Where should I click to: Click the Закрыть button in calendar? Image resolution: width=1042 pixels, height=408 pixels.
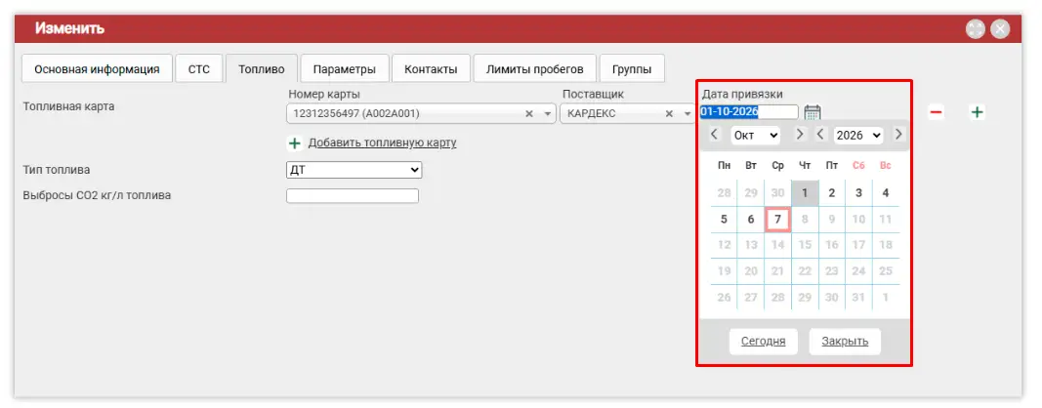(845, 342)
